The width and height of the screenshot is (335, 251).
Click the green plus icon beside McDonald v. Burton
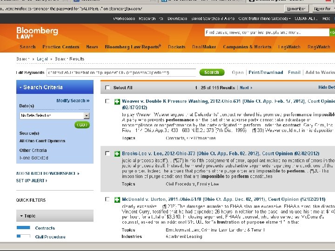click(117, 199)
